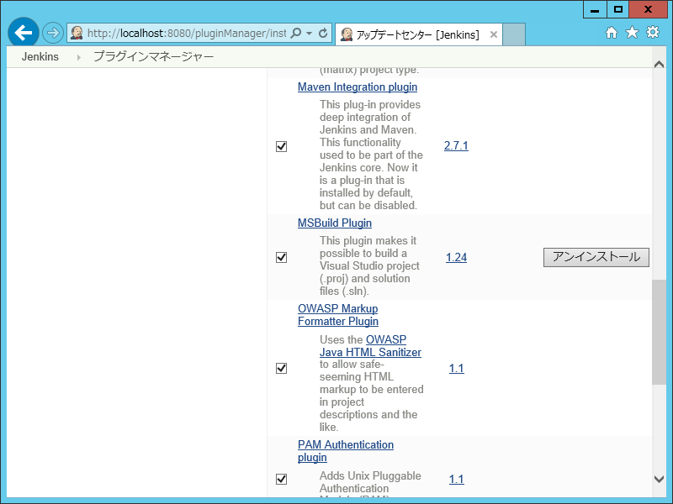Open a new blank tab
The width and height of the screenshot is (673, 504).
point(514,34)
